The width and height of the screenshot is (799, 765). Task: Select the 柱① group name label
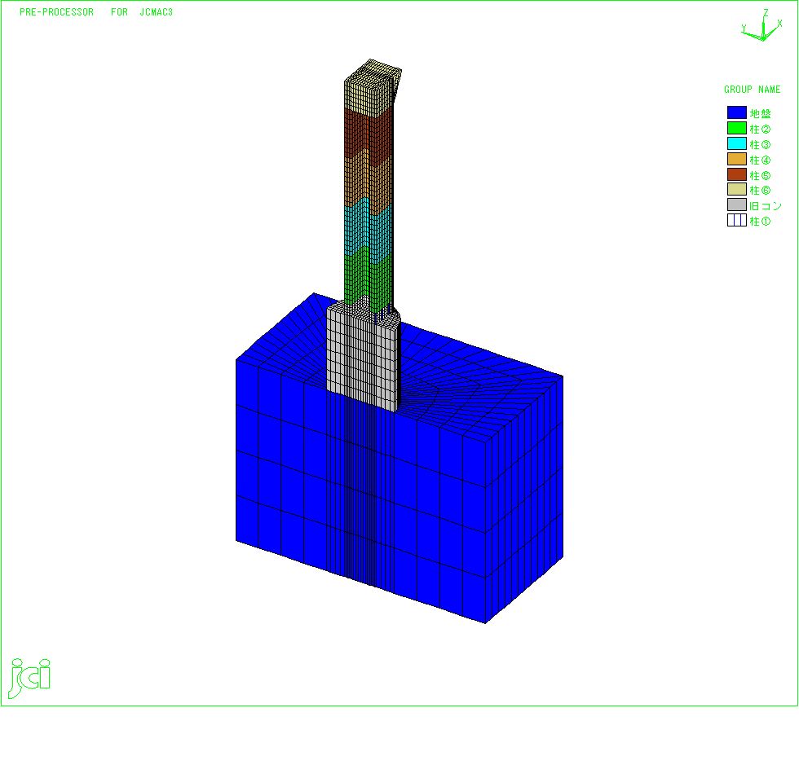click(760, 221)
